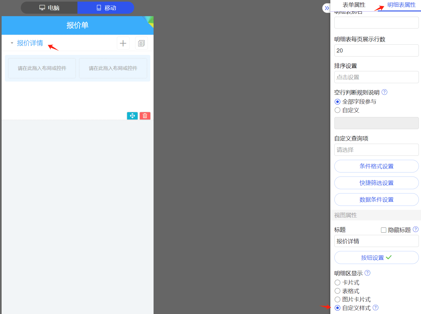Screen dimensions: 421x314
Task: Edit 明细表每页展示行数 value 20
Action: pyautogui.click(x=376, y=51)
